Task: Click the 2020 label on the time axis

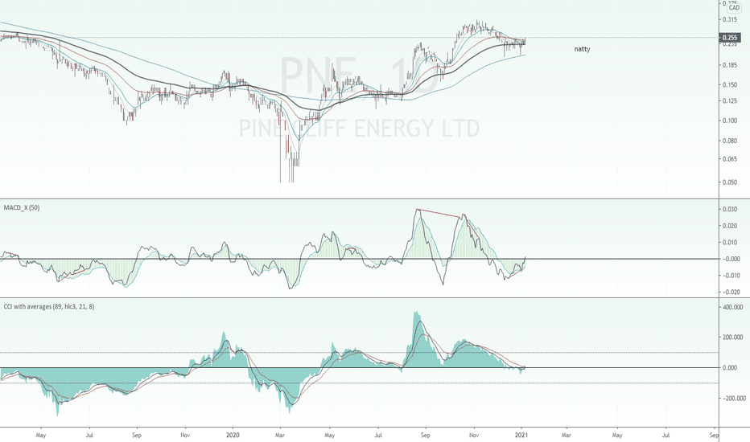Action: (x=233, y=436)
